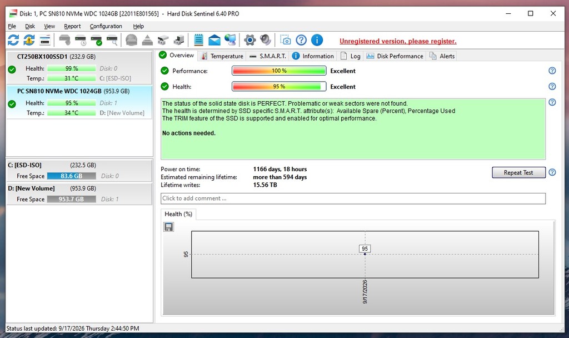Screen dimensions: 569x338
Task: Click the "No actions needed." text
Action: (x=189, y=133)
